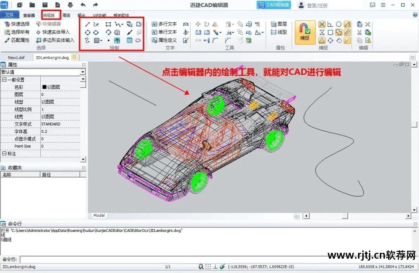Screen dimensions: 419x273
Task: Click the canvas vertical scrollbar thumb
Action: click(x=414, y=124)
